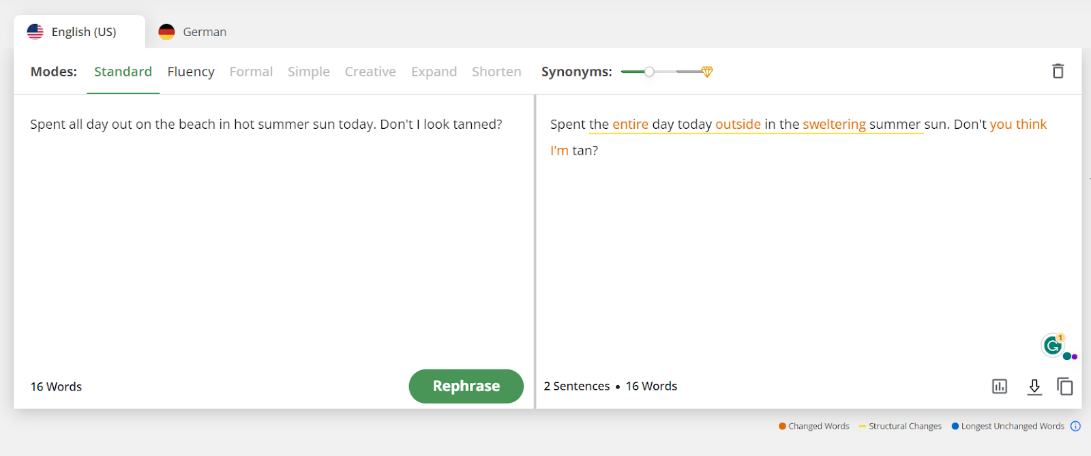This screenshot has width=1091, height=456.
Task: Click the trash delete-text icon
Action: point(1058,71)
